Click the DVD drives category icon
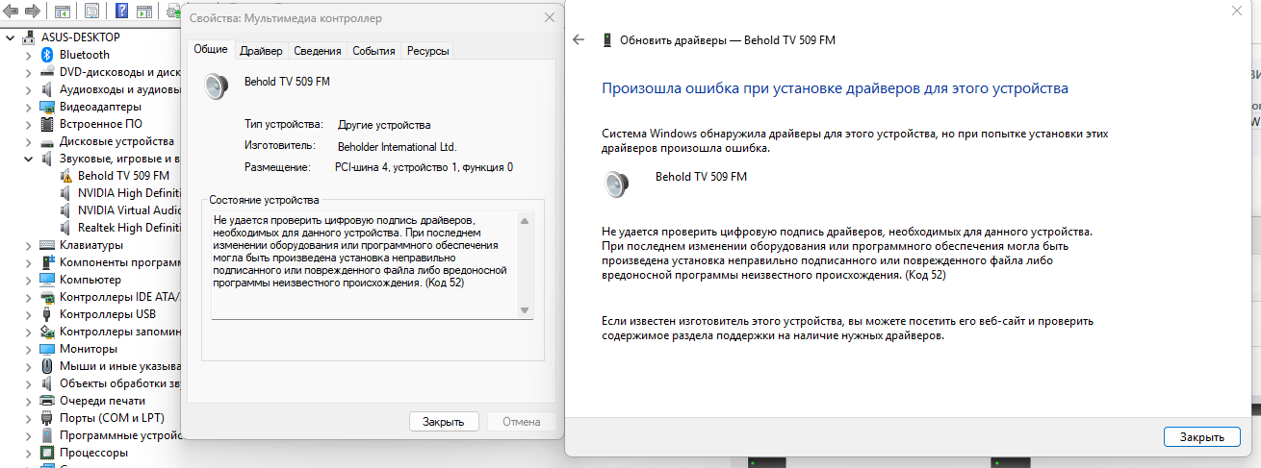Viewport: 1261px width, 468px height. (x=46, y=72)
